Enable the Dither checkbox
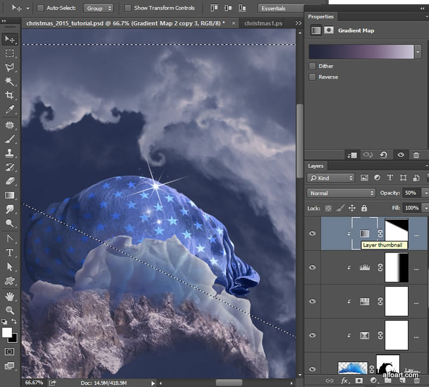Screen dimensions: 429x387 (312, 66)
